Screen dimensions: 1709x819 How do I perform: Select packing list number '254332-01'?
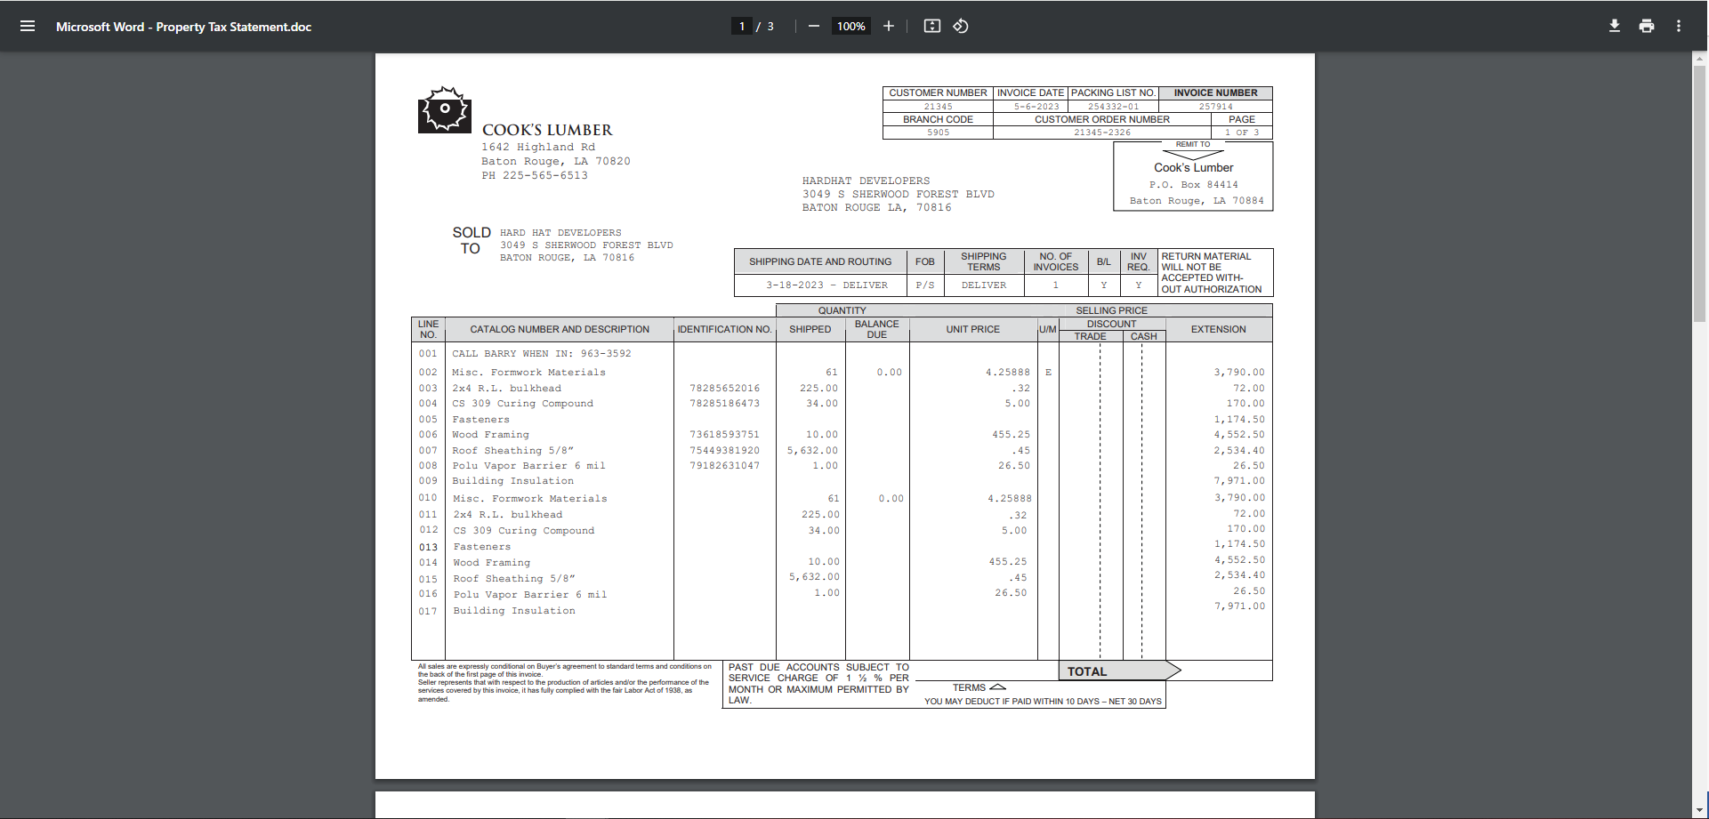click(1113, 107)
